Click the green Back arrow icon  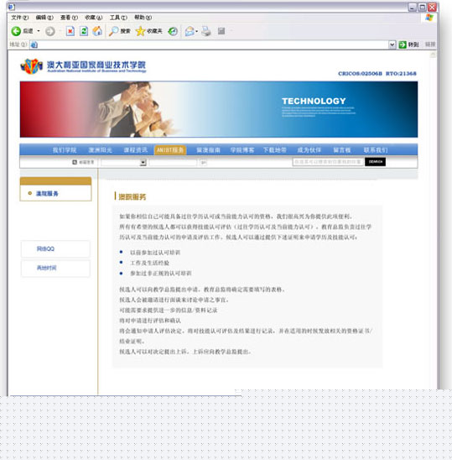coord(16,31)
